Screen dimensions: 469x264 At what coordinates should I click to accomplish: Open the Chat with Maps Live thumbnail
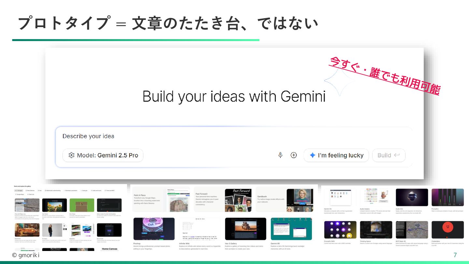pos(27,205)
